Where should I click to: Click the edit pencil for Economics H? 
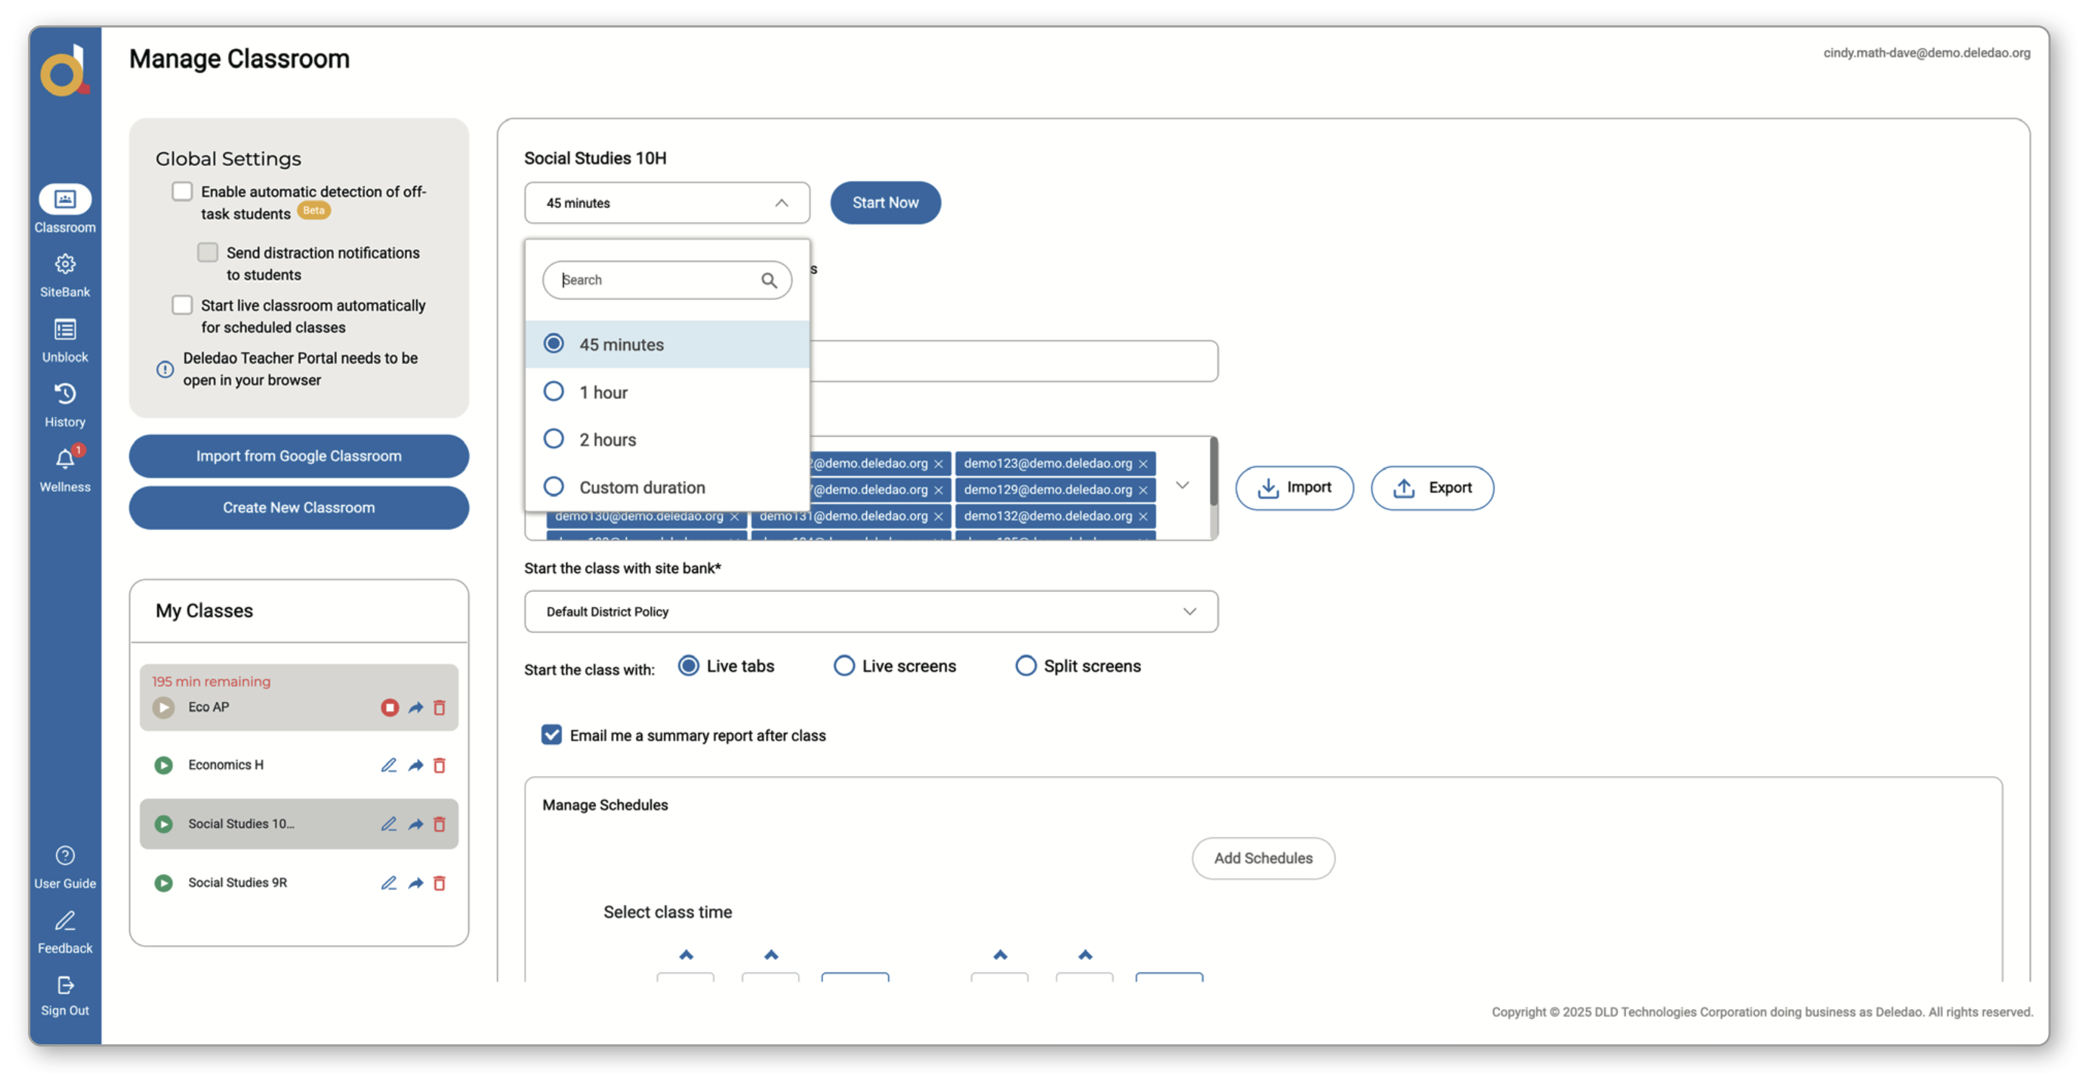tap(389, 765)
